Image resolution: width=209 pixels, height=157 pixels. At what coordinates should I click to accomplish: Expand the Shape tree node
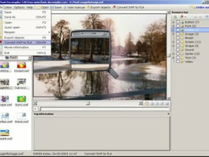pos(173,46)
